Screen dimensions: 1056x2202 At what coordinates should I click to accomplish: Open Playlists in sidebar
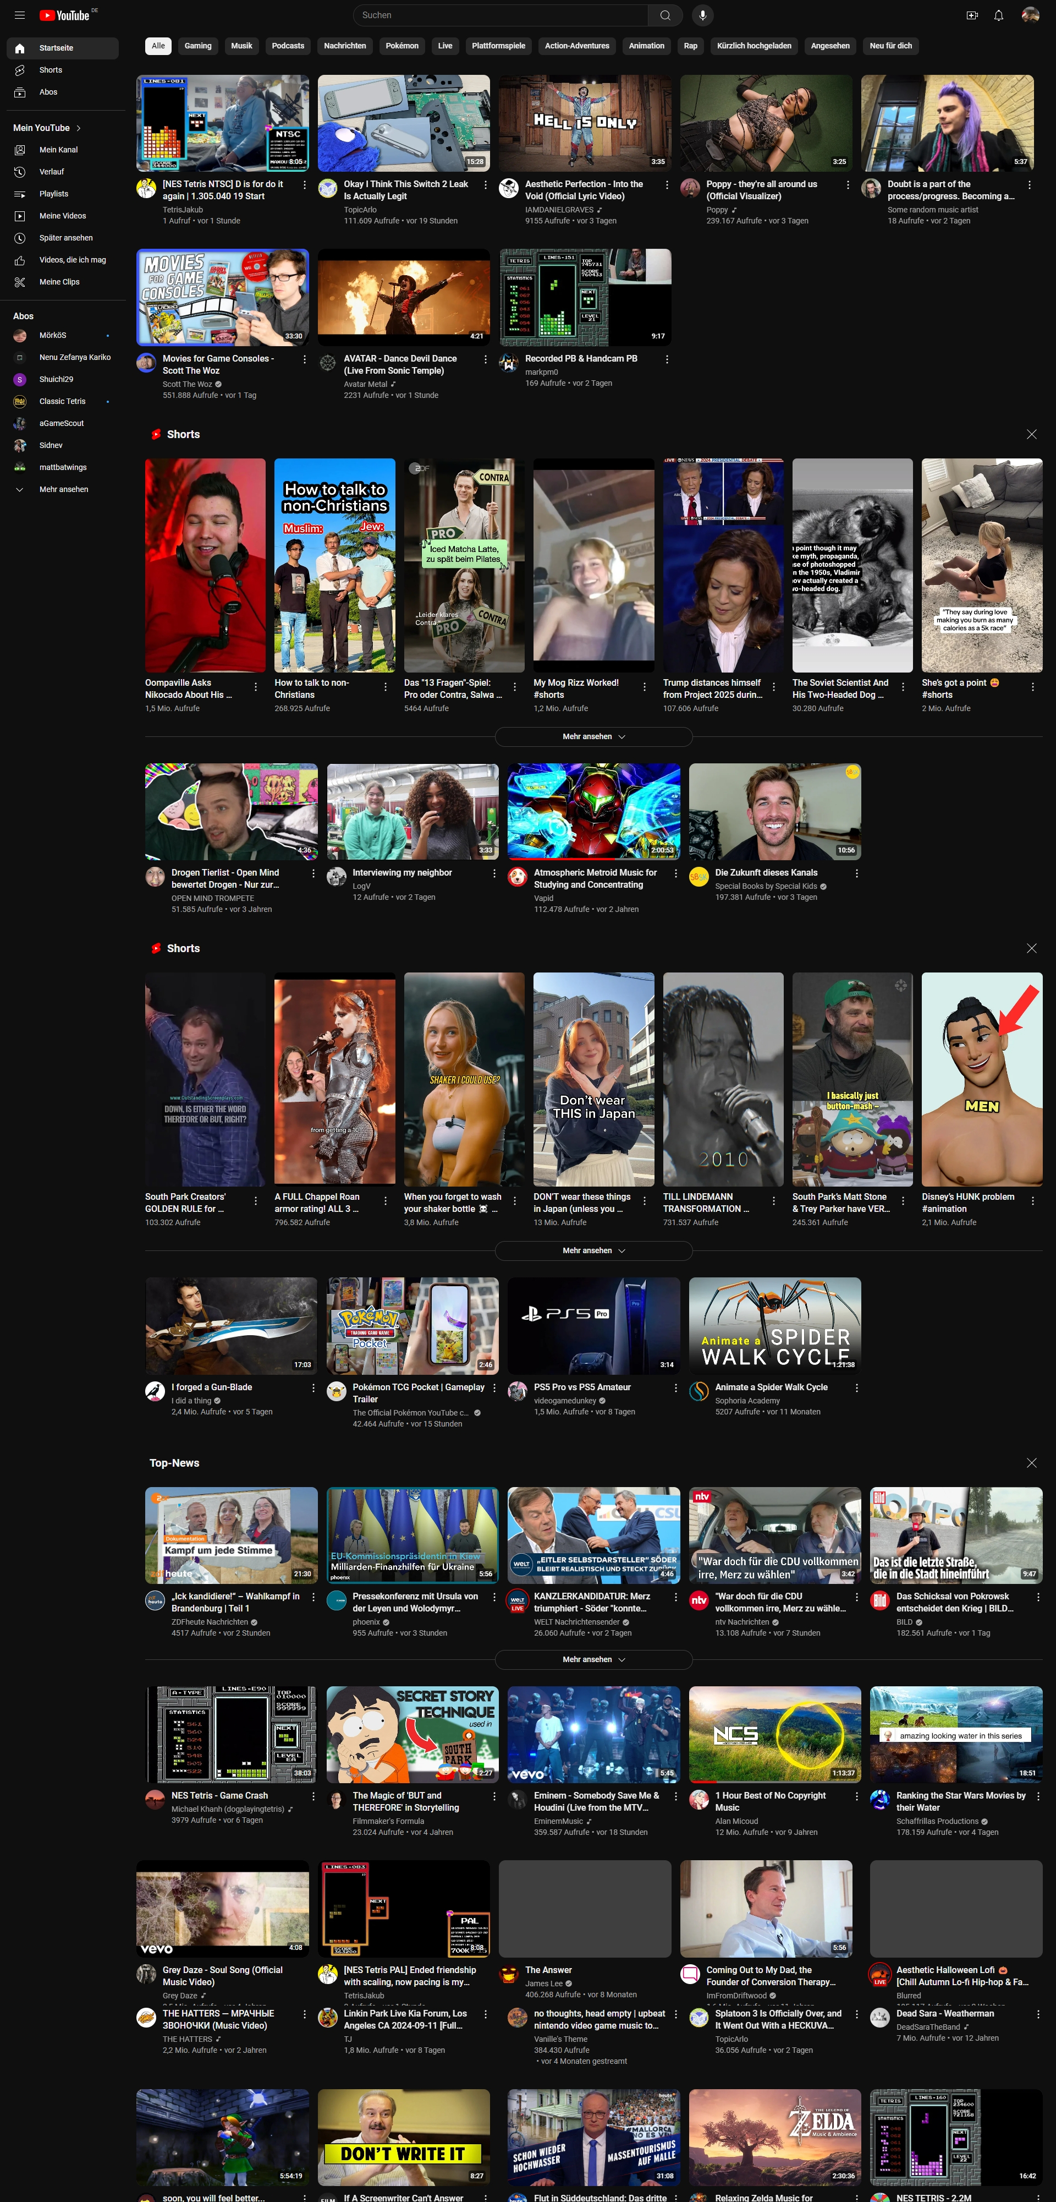[x=62, y=194]
